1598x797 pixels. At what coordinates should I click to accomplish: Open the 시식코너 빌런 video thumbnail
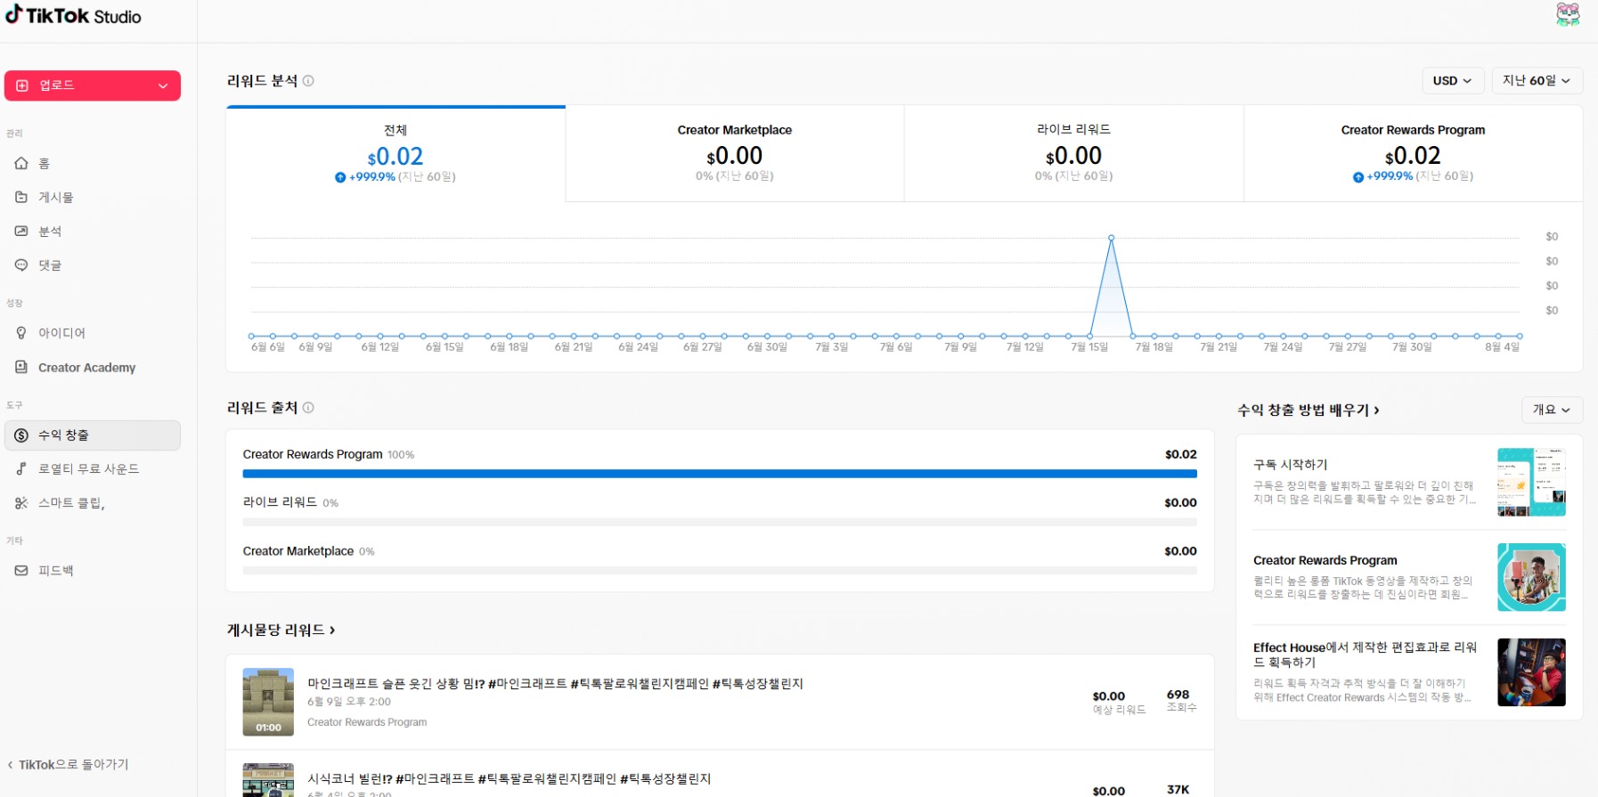pos(268,780)
